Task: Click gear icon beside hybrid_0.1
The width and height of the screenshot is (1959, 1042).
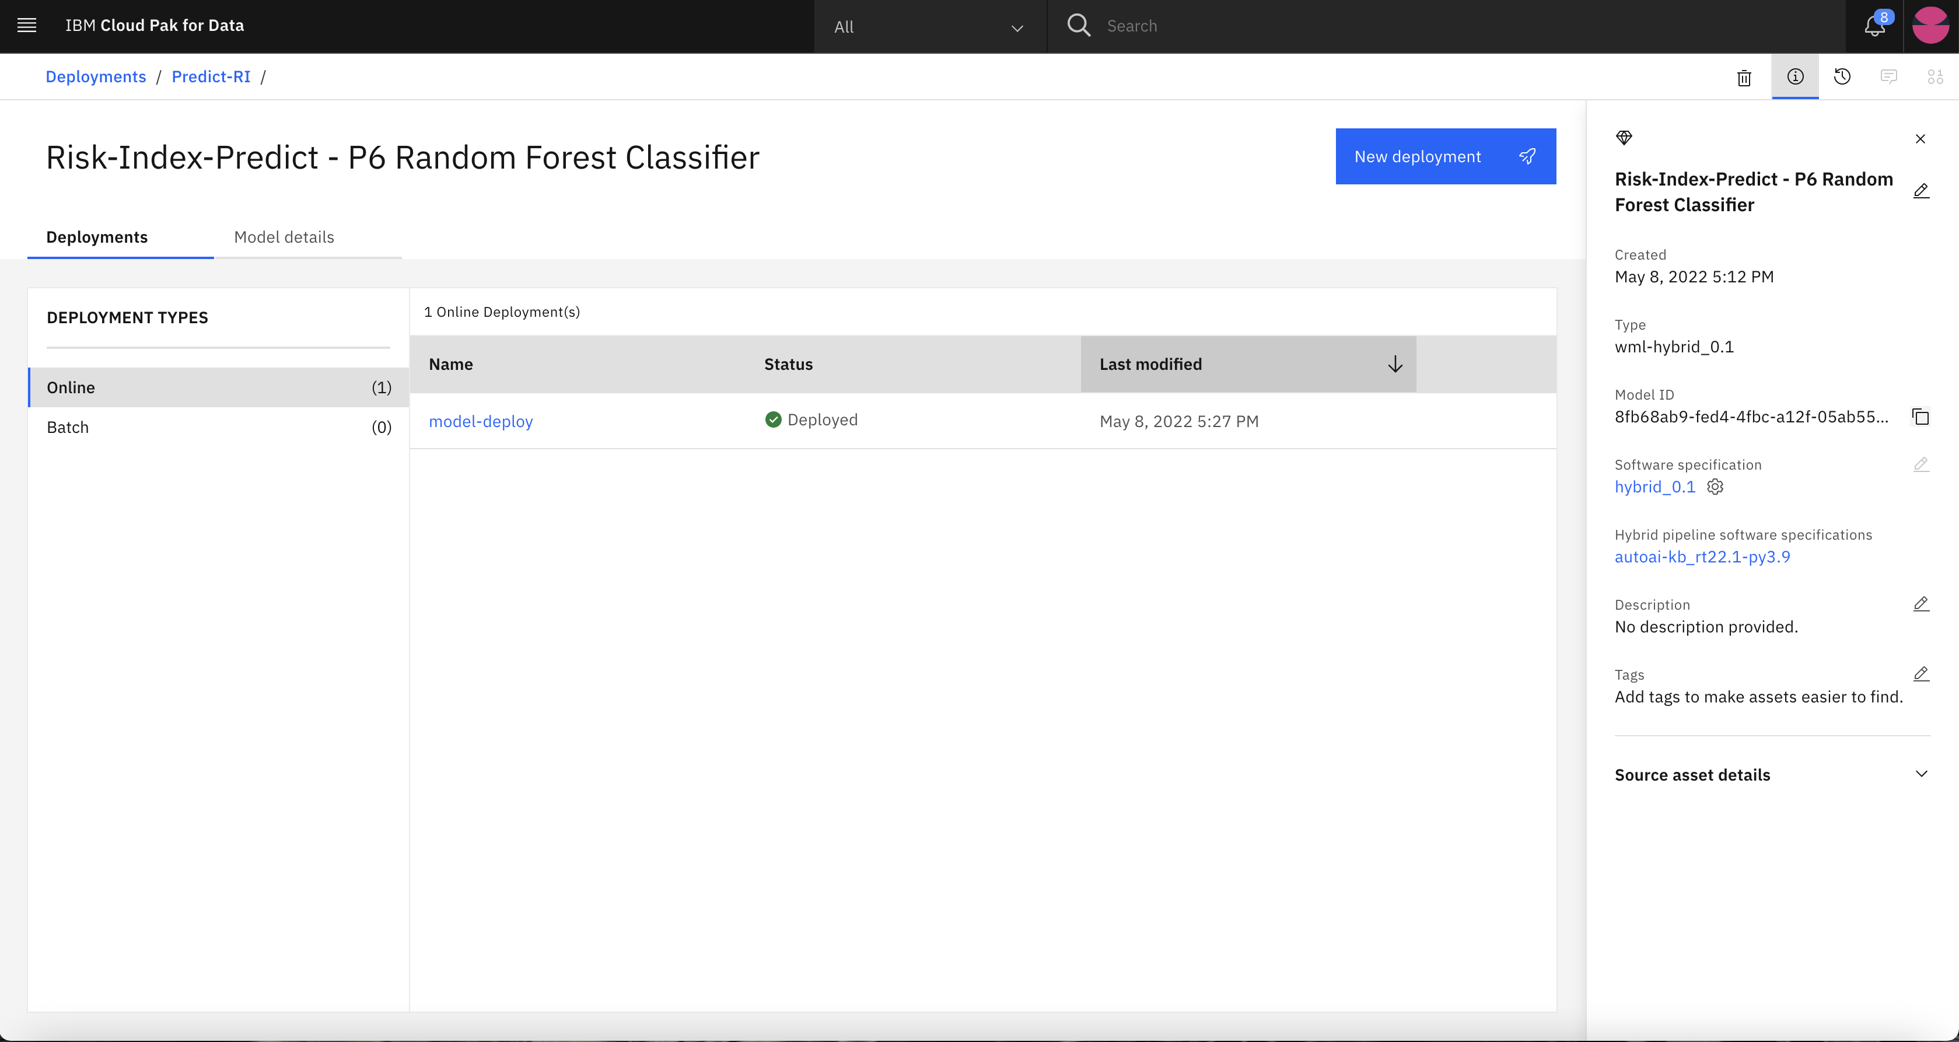Action: point(1715,487)
